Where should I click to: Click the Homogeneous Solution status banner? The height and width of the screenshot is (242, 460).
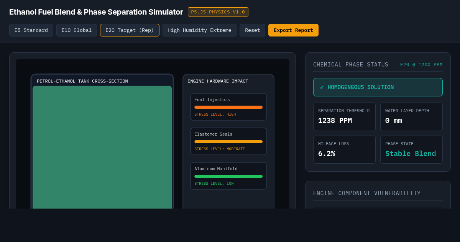[378, 87]
